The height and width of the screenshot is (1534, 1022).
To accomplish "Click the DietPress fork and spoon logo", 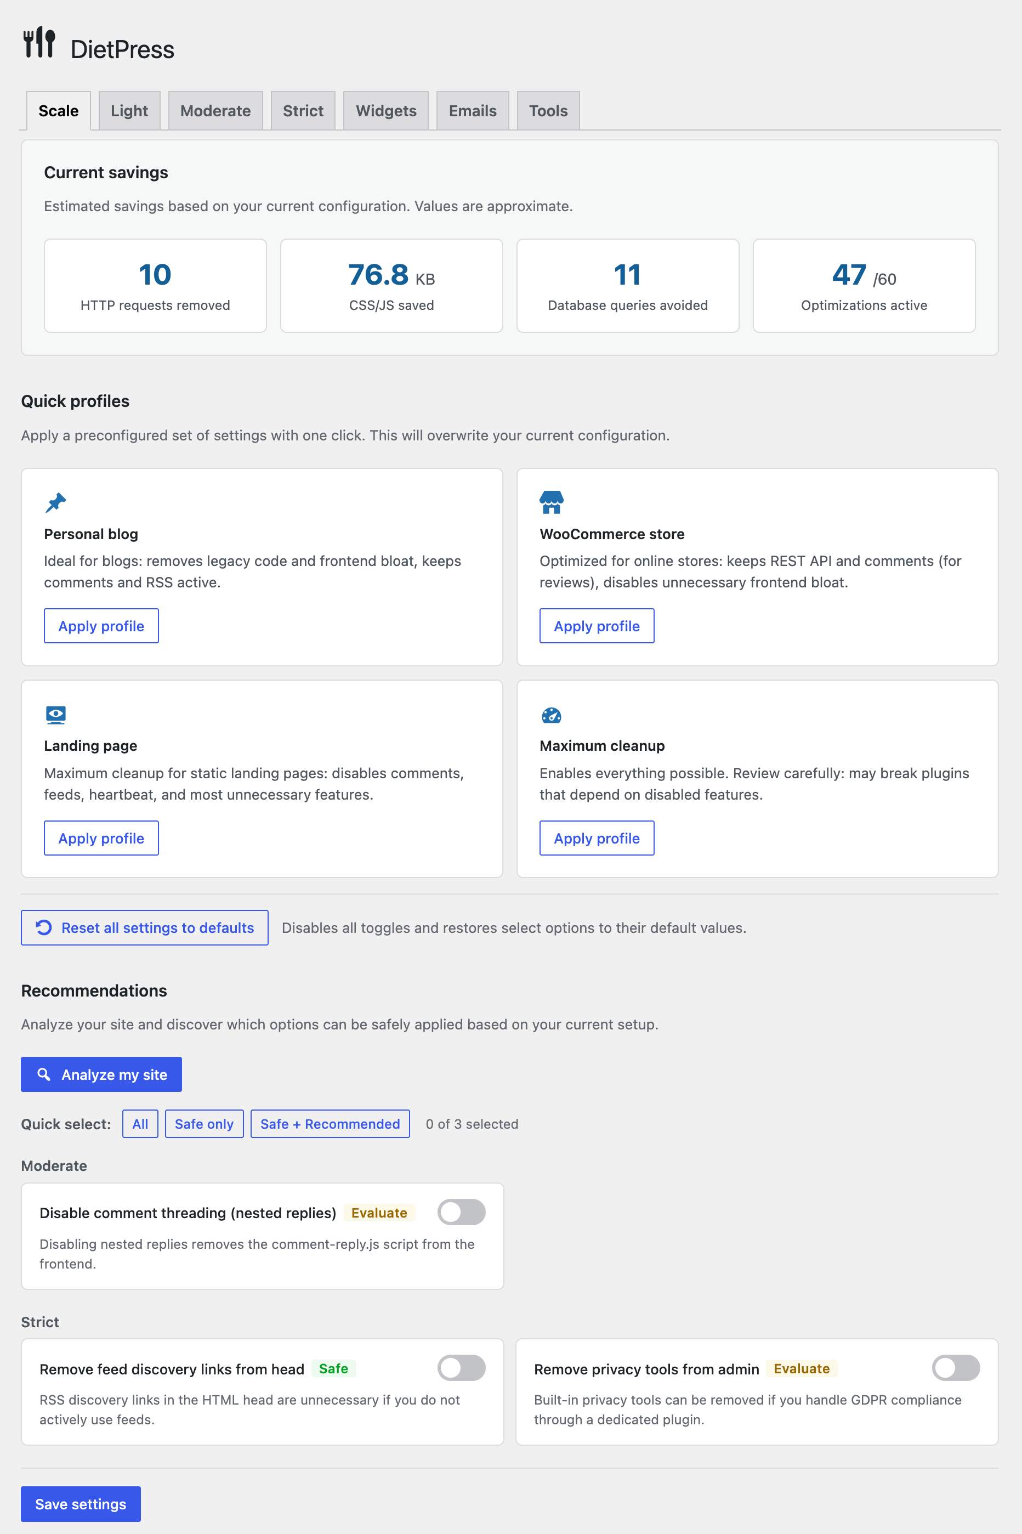I will [39, 43].
